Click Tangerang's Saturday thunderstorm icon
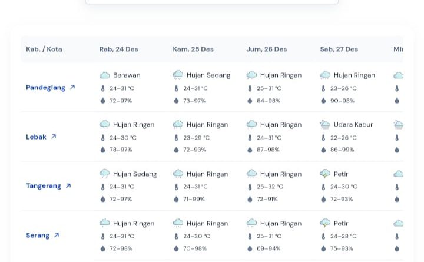The height and width of the screenshot is (262, 424). (x=325, y=174)
